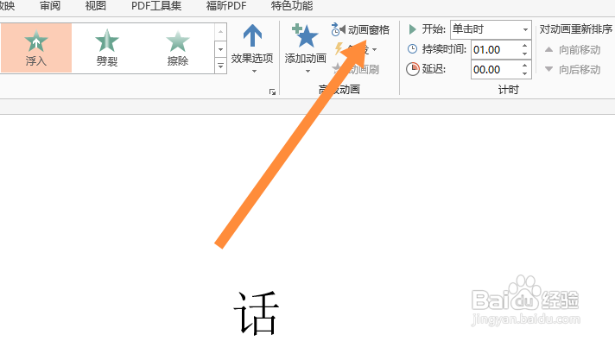615x341 pixels.
Task: Click the 开始 play triangle icon
Action: pos(412,29)
